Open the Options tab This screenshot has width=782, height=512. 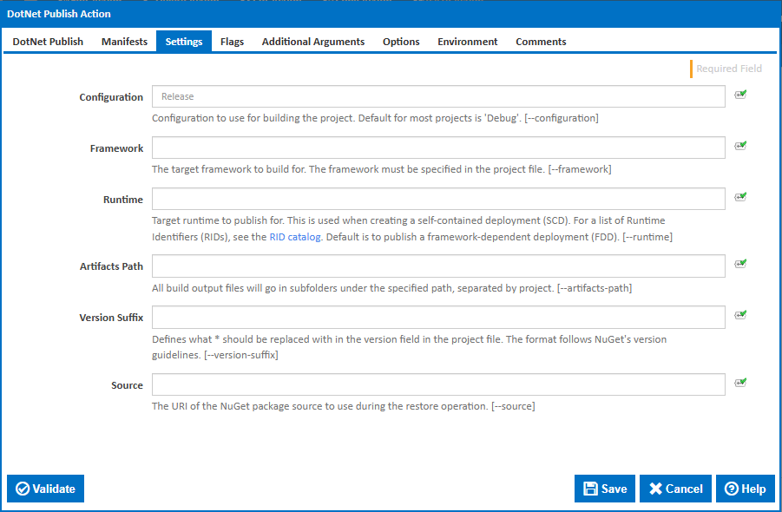click(x=400, y=41)
